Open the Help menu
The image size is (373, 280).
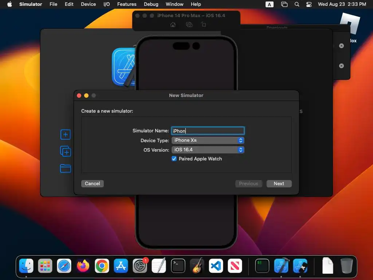(196, 4)
